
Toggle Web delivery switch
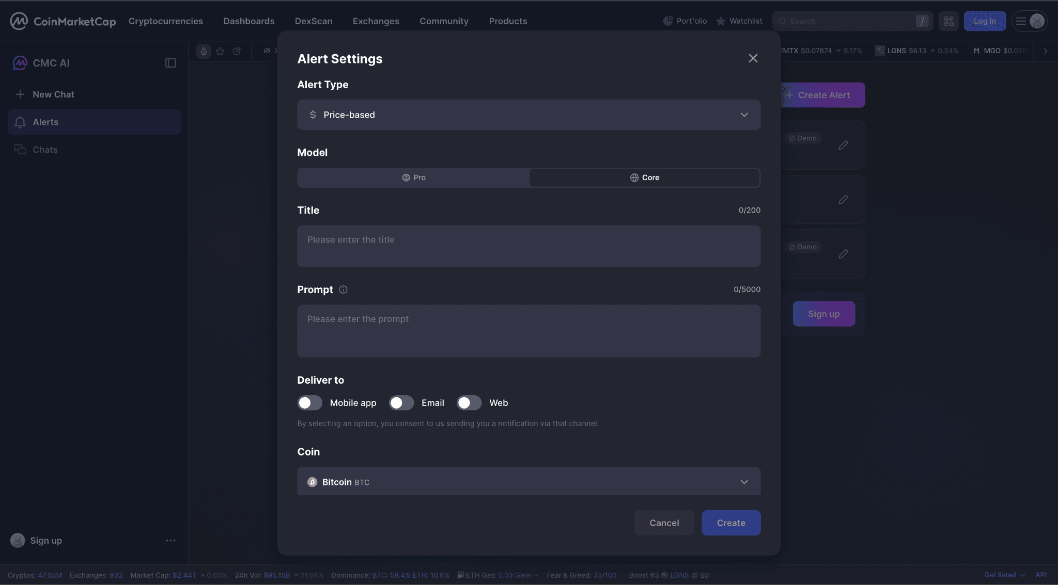[x=469, y=403]
